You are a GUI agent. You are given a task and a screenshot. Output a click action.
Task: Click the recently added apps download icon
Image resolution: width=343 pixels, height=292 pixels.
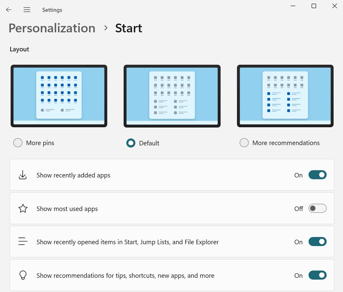point(23,175)
